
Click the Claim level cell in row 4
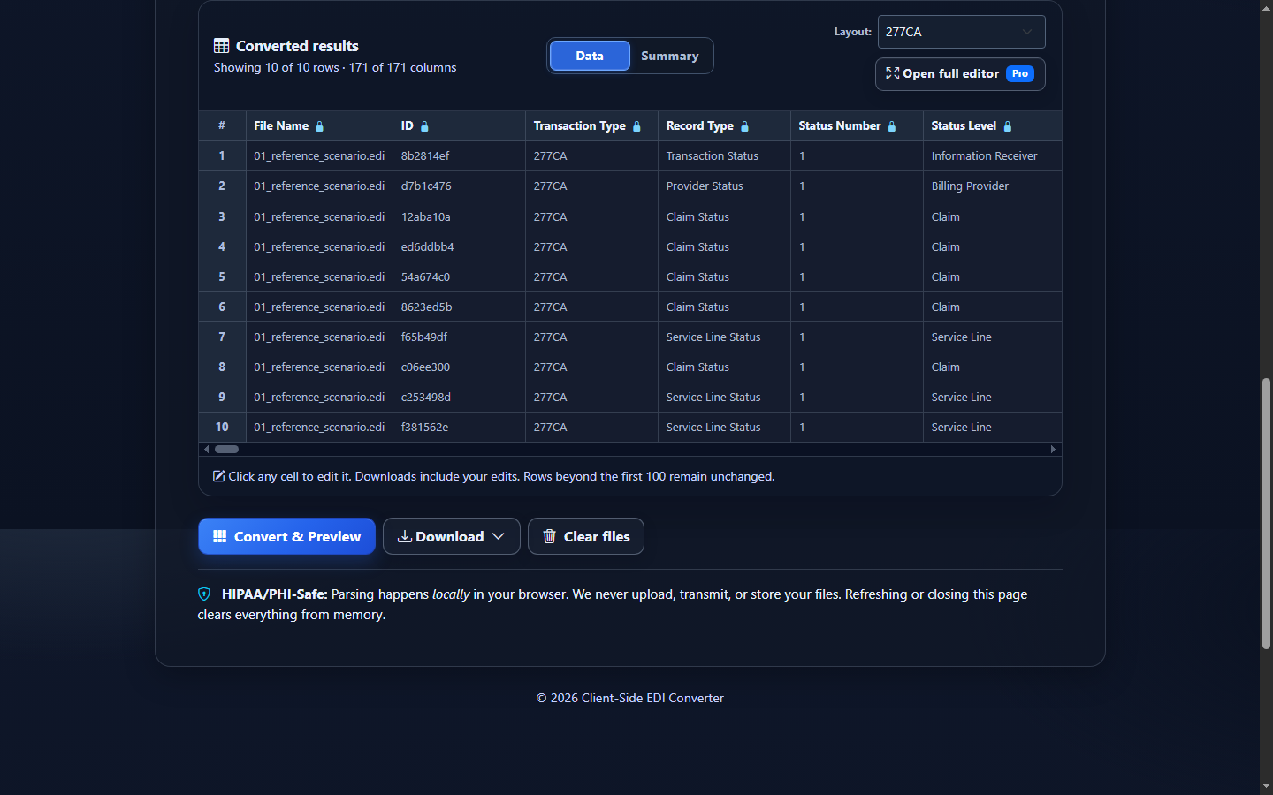tap(989, 246)
